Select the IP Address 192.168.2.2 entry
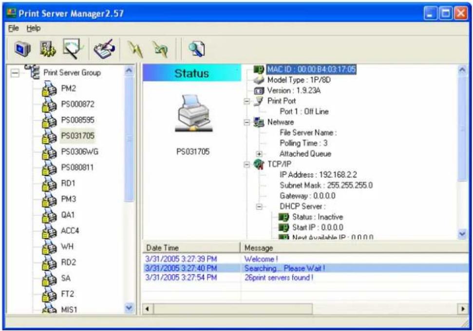This screenshot has width=473, height=331. [318, 175]
